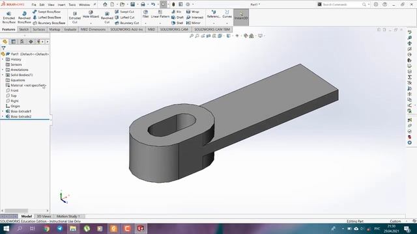Image resolution: width=417 pixels, height=234 pixels.
Task: Choose Boundary Boss/Base
Action: pyautogui.click(x=49, y=23)
